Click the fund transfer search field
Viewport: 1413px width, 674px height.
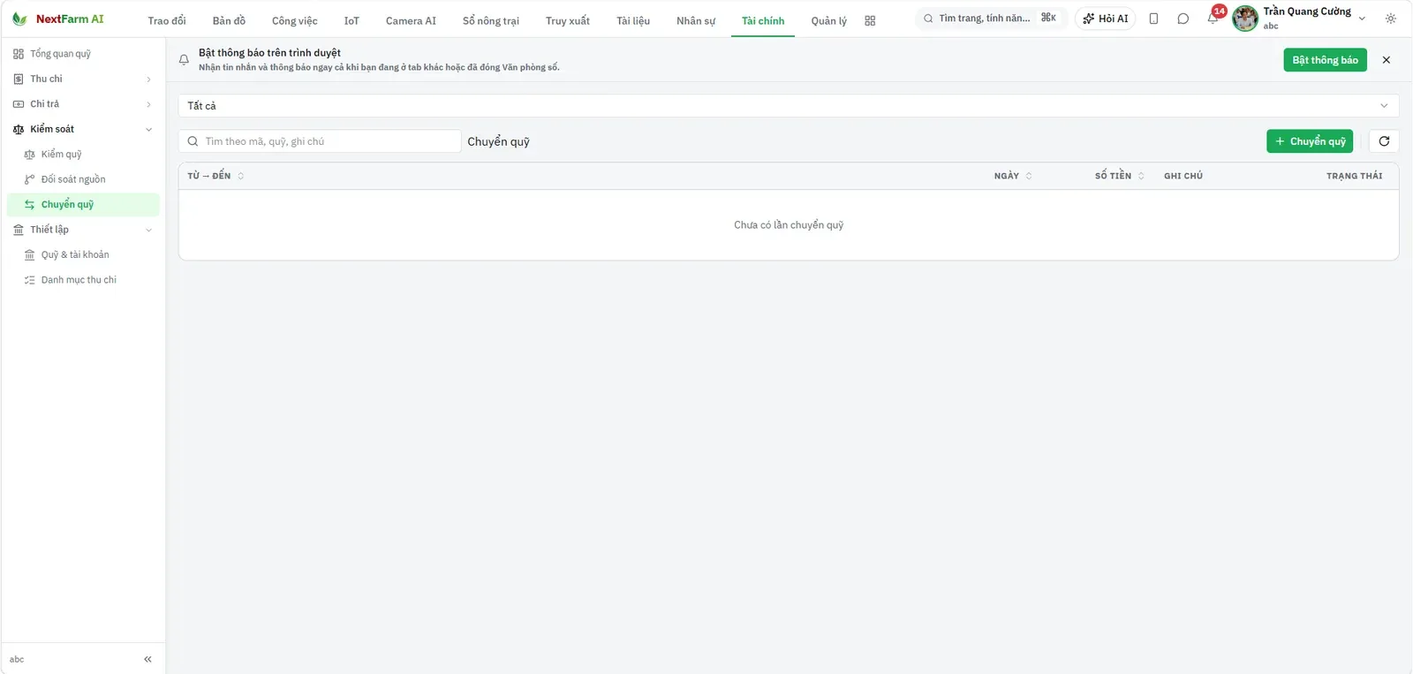320,141
